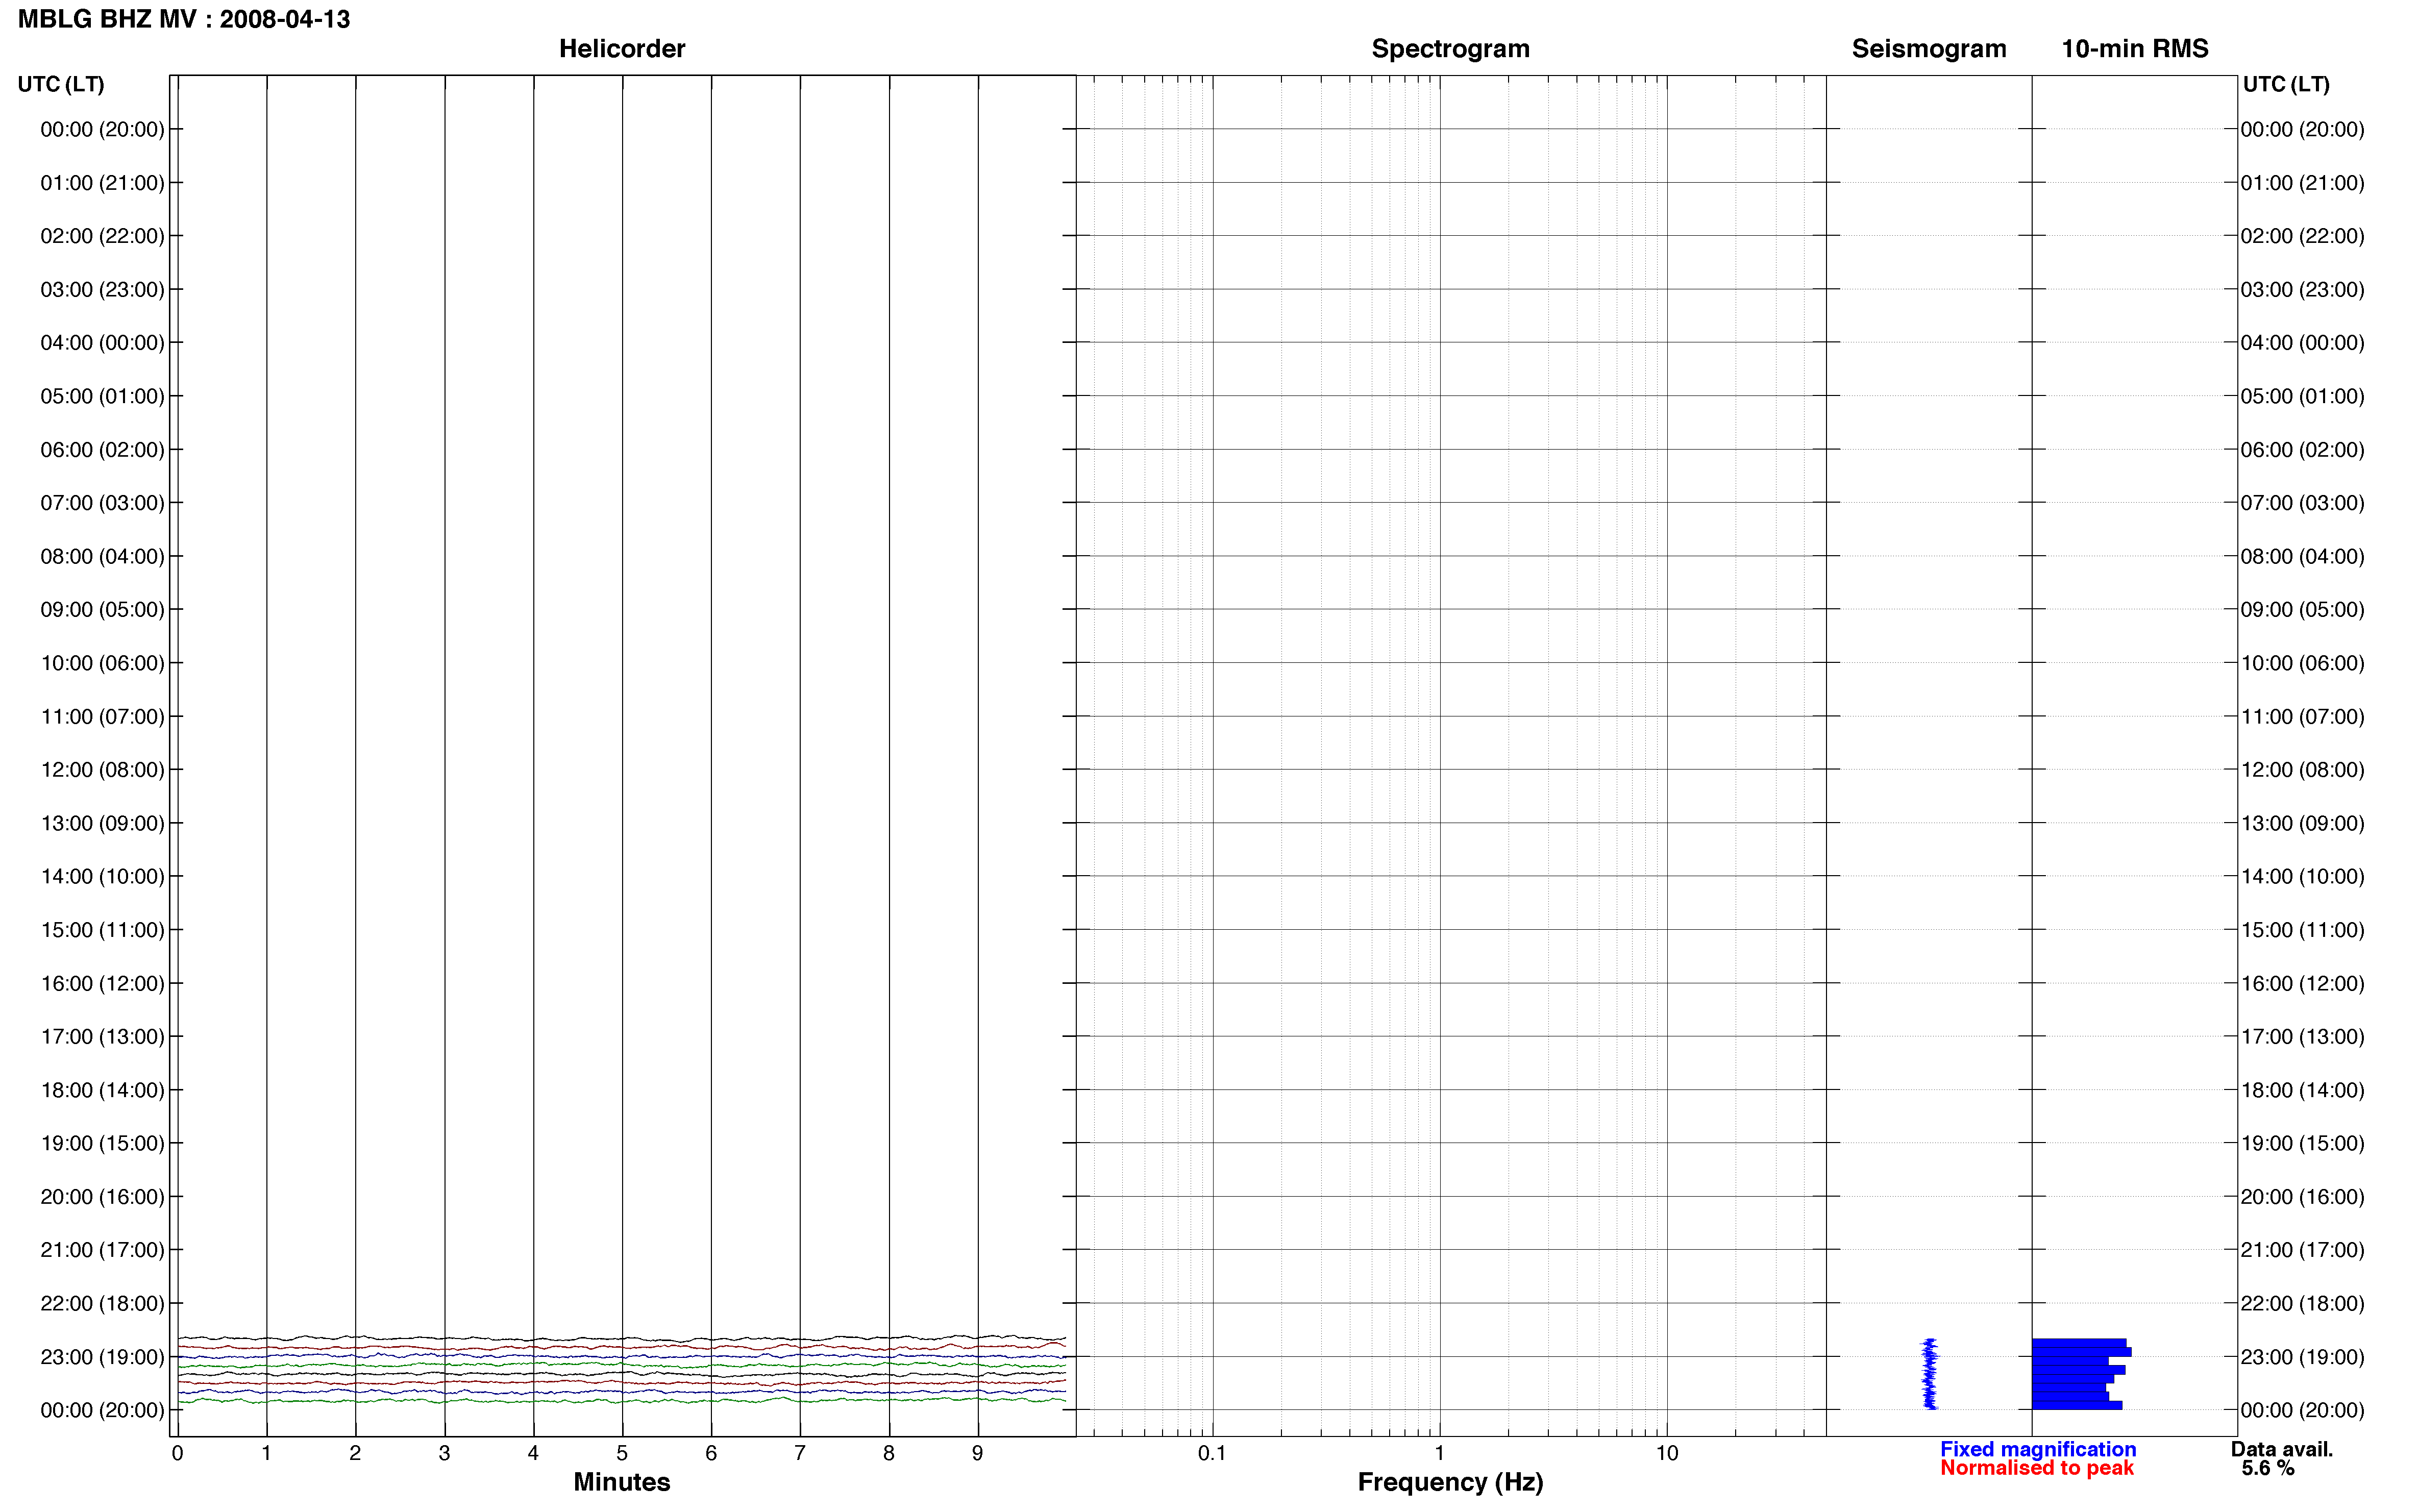Click right axis label 18:00 (14:00)

(x=2302, y=1090)
